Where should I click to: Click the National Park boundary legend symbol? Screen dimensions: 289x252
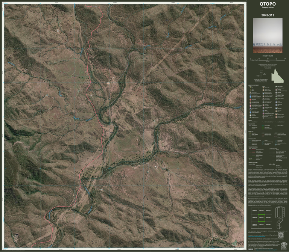[263, 126]
